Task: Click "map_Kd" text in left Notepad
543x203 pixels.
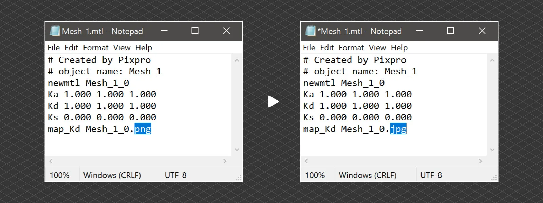Action: [64, 129]
